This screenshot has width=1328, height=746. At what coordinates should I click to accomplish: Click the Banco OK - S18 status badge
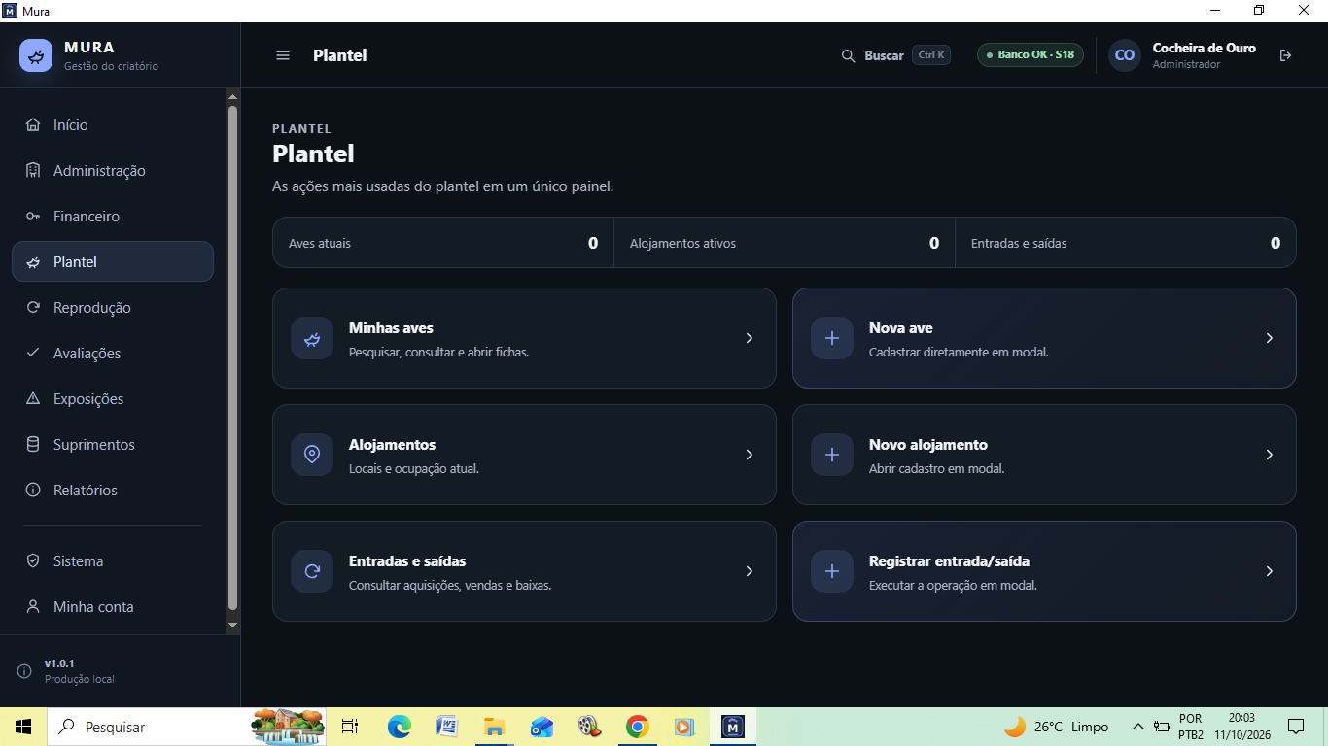(1031, 55)
